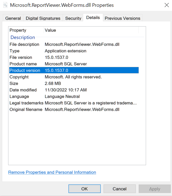172x196 pixels.
Task: Select the Original filename row
Action: [74, 109]
